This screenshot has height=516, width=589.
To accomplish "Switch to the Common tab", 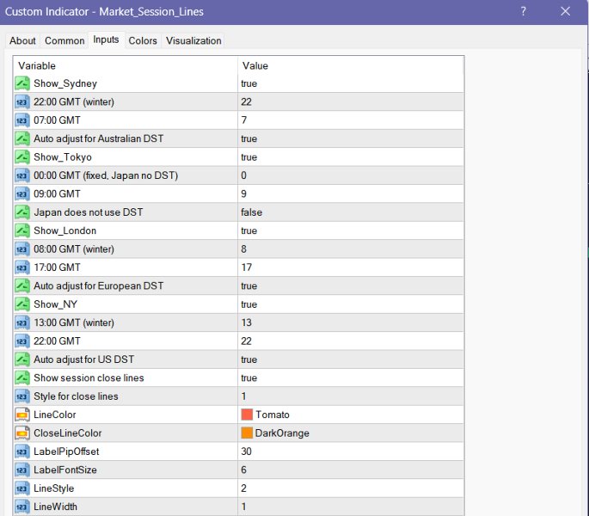I will coord(64,40).
